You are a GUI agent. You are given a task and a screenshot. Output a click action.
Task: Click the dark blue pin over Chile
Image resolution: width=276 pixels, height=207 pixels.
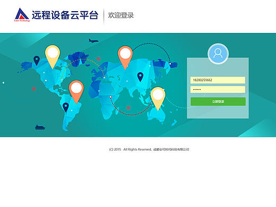tap(66, 107)
